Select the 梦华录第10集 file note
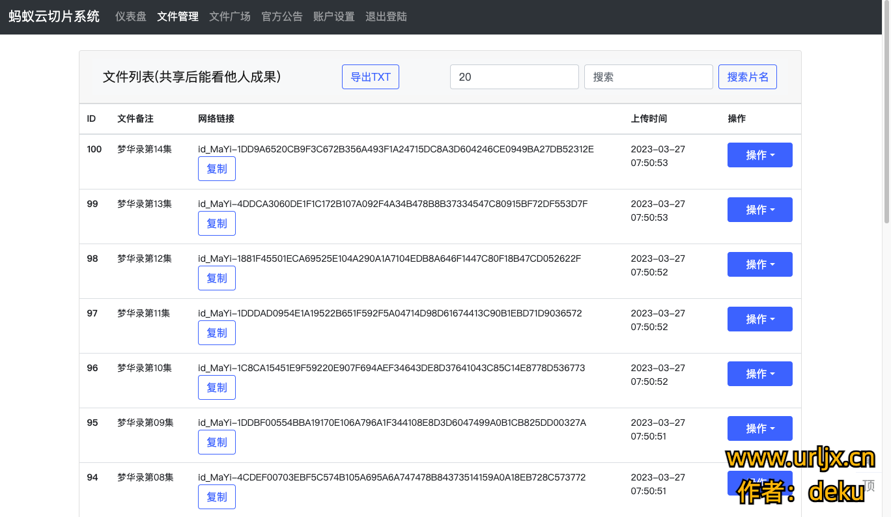 coord(145,368)
